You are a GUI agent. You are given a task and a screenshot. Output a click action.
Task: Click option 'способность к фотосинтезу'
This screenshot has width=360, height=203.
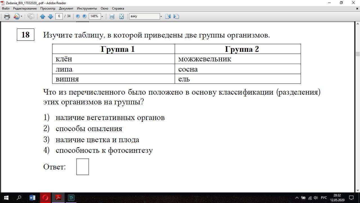click(x=104, y=150)
